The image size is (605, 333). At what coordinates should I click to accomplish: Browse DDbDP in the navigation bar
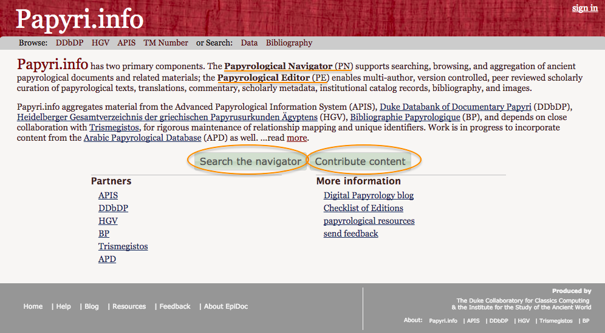(x=69, y=43)
